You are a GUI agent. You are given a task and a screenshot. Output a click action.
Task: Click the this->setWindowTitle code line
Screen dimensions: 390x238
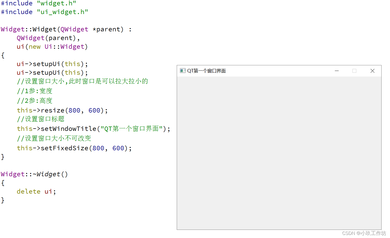pyautogui.click(x=93, y=129)
